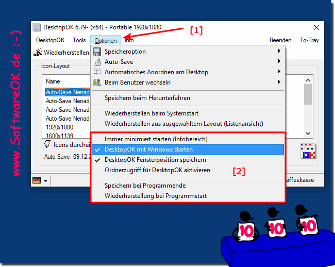Toggle DesktopOK Fensterposition speichern
This screenshot has width=335, height=267.
[188, 160]
